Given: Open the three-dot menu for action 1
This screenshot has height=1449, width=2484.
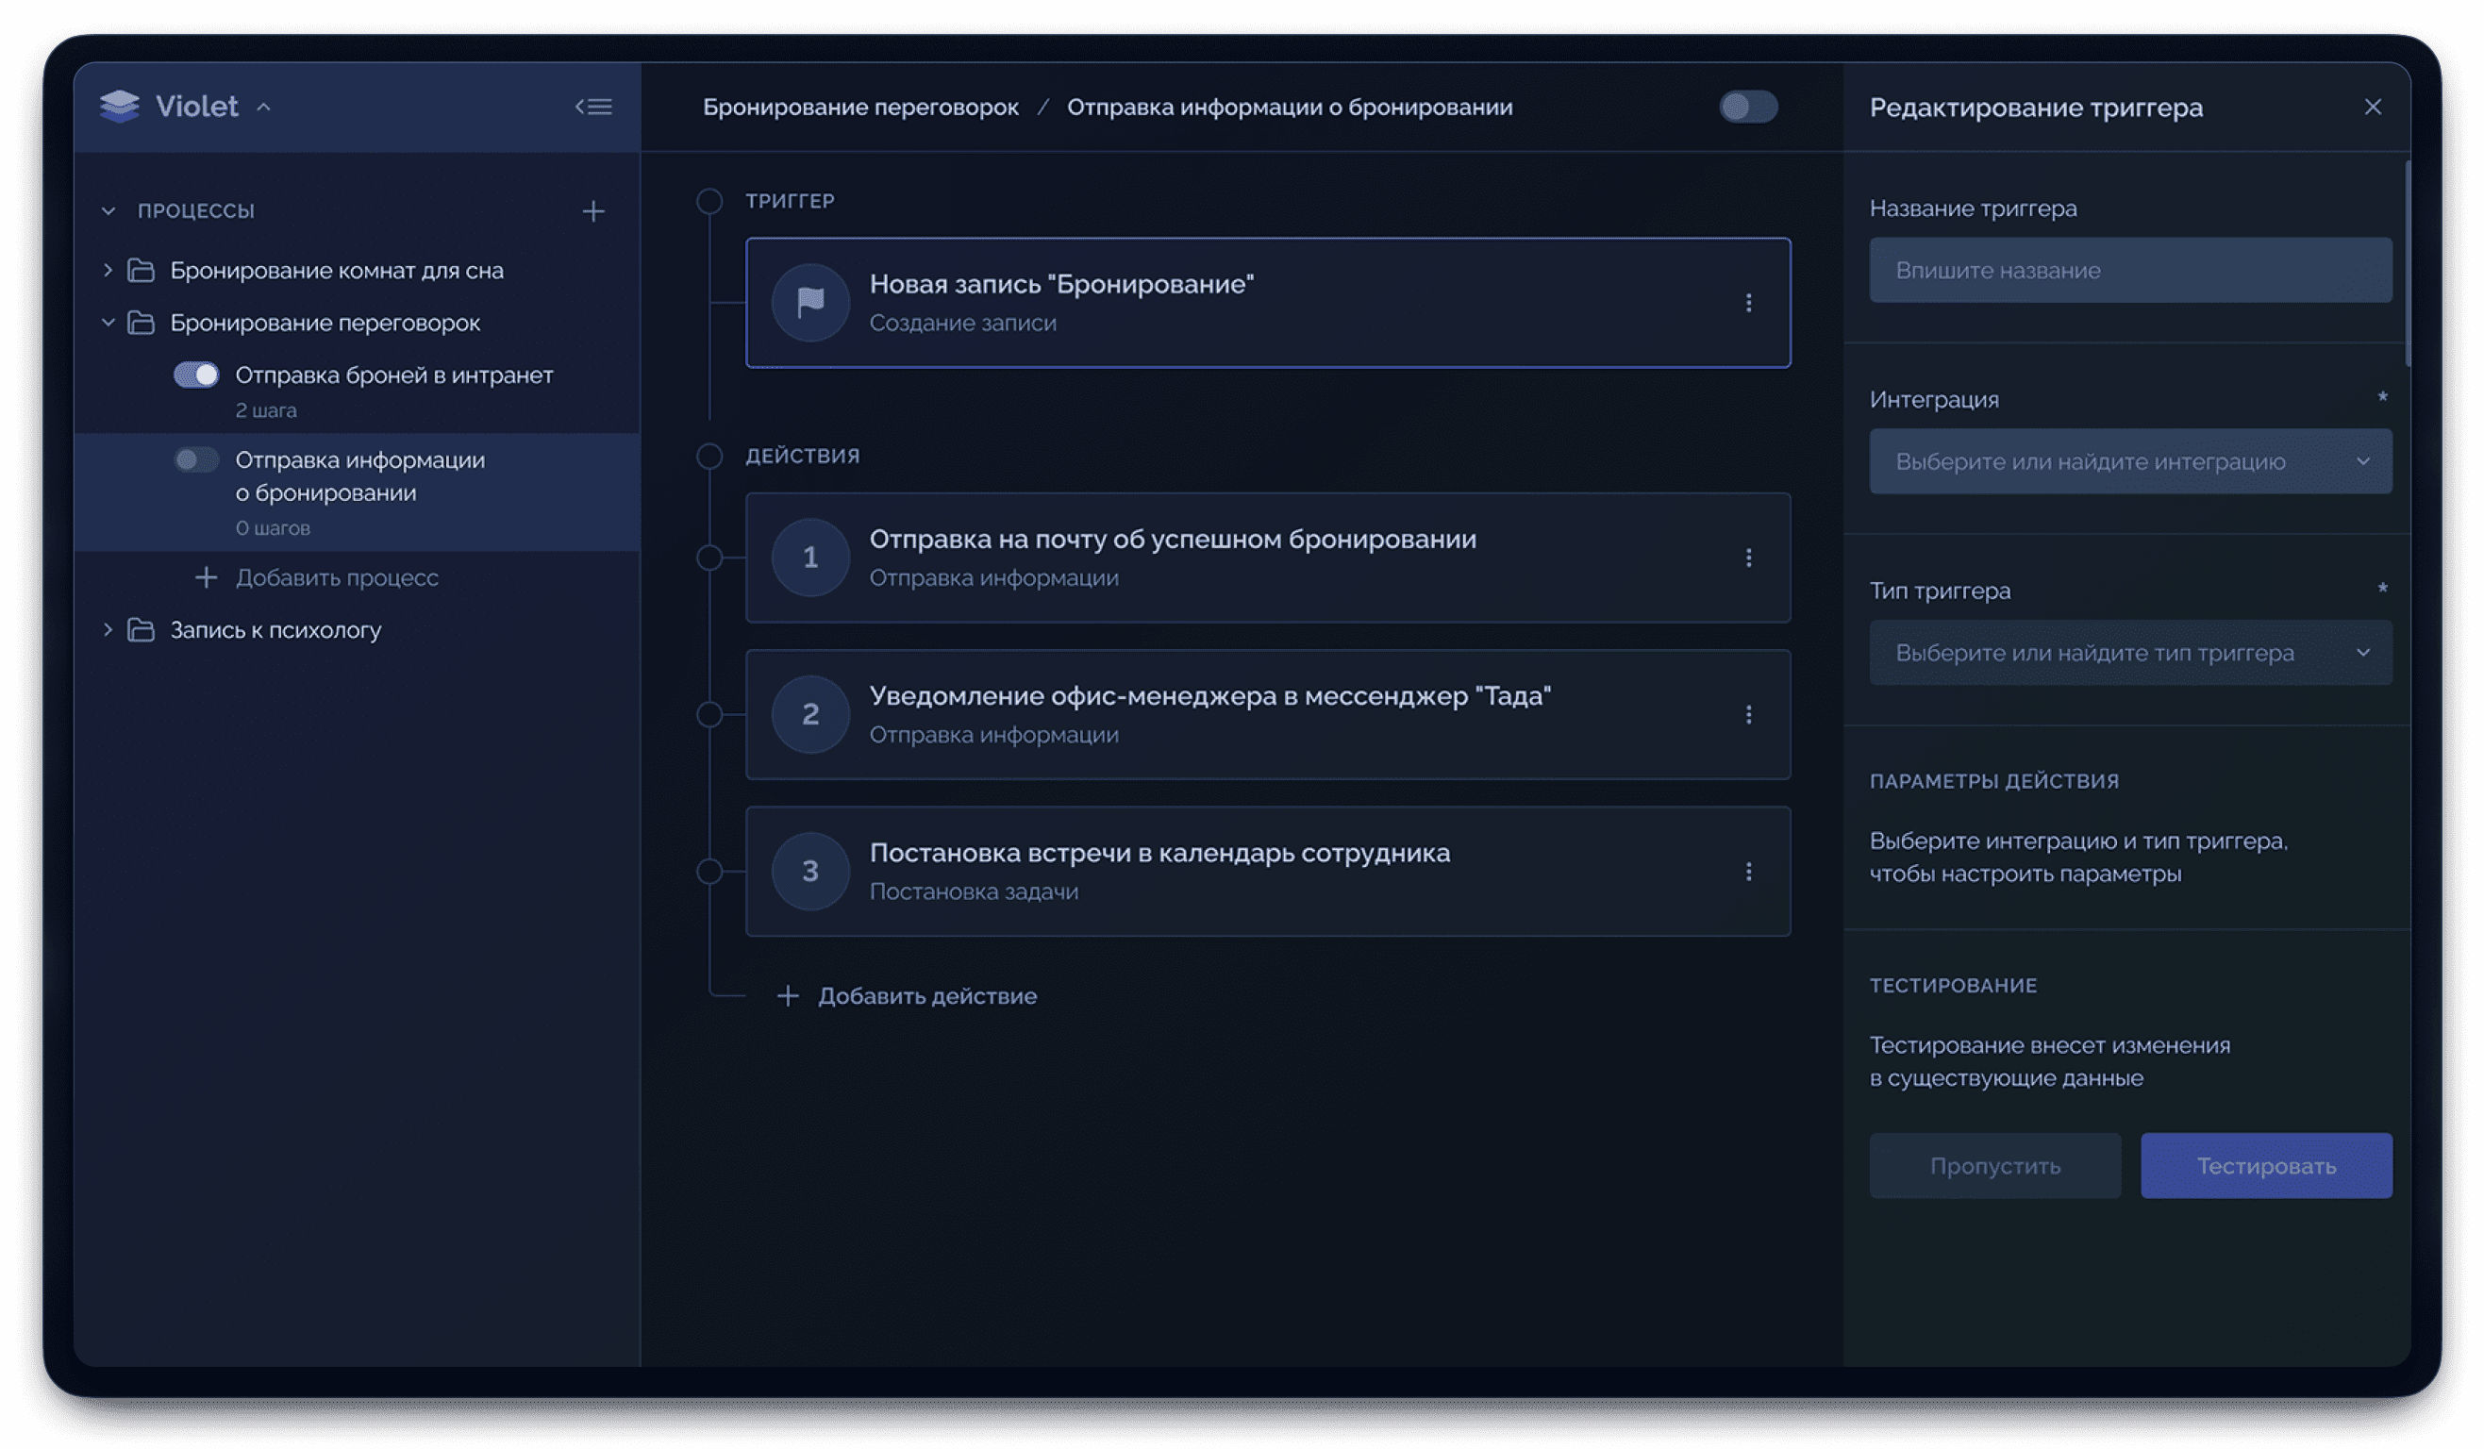Looking at the screenshot, I should (1749, 558).
